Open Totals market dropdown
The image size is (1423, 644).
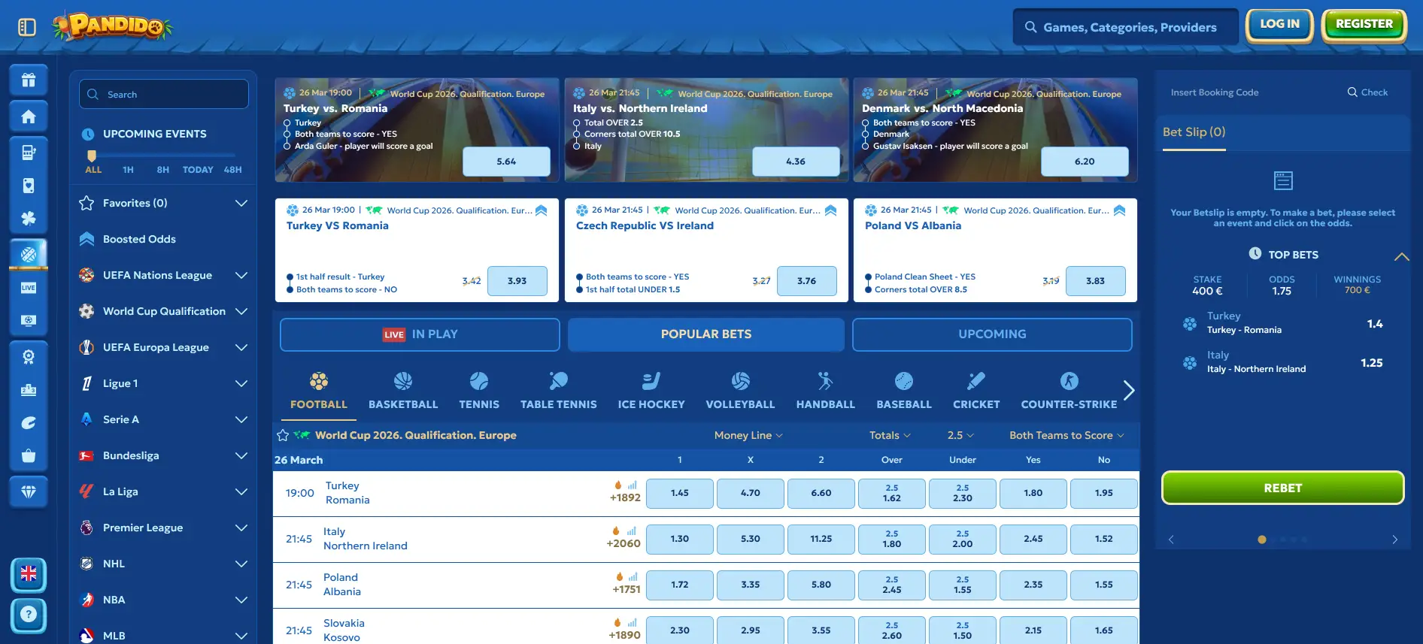890,435
